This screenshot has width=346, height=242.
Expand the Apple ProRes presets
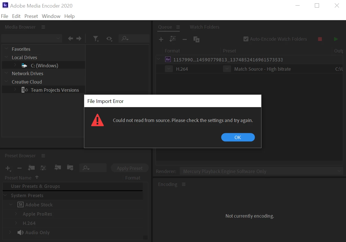16,214
